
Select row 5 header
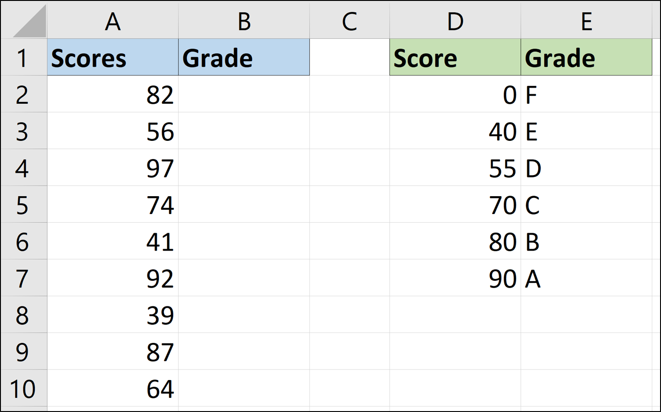point(23,205)
